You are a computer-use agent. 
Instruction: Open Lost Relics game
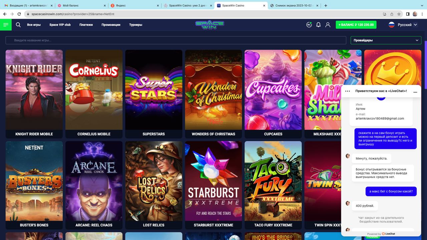[153, 185]
